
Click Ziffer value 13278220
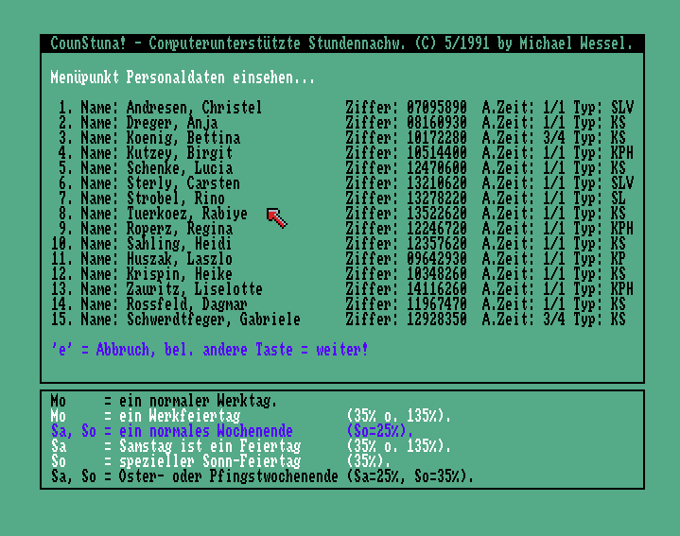[x=437, y=199]
